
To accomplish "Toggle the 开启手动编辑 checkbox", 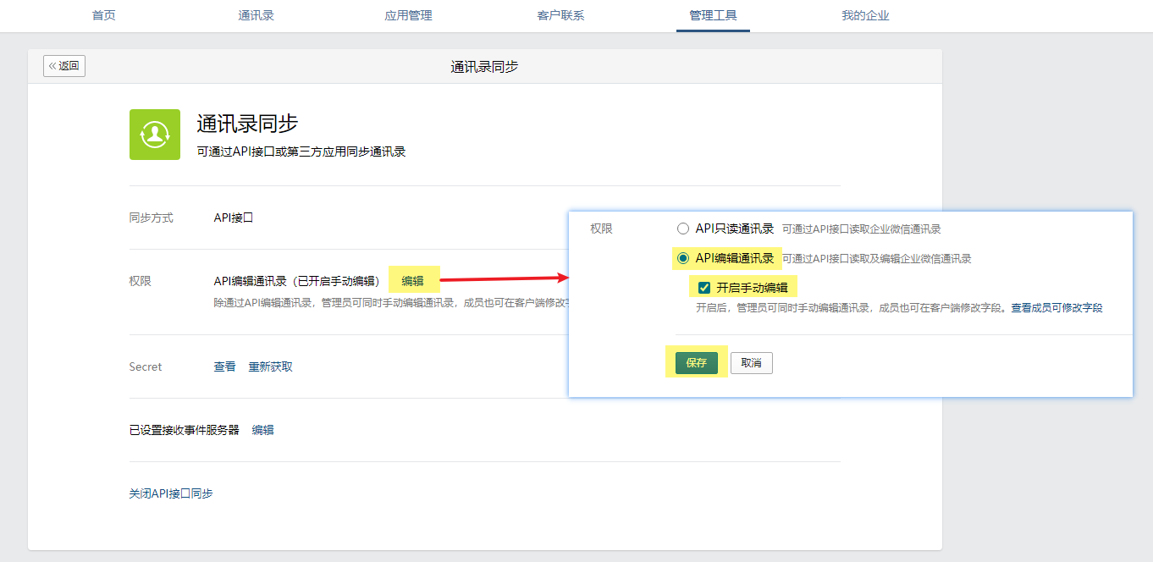I will [x=703, y=287].
